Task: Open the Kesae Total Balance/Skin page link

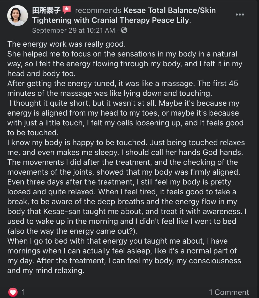Action: pos(170,10)
